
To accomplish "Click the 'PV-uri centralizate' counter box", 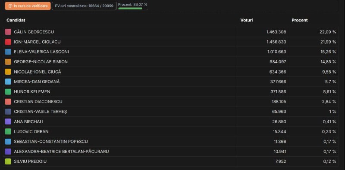I will click(84, 6).
